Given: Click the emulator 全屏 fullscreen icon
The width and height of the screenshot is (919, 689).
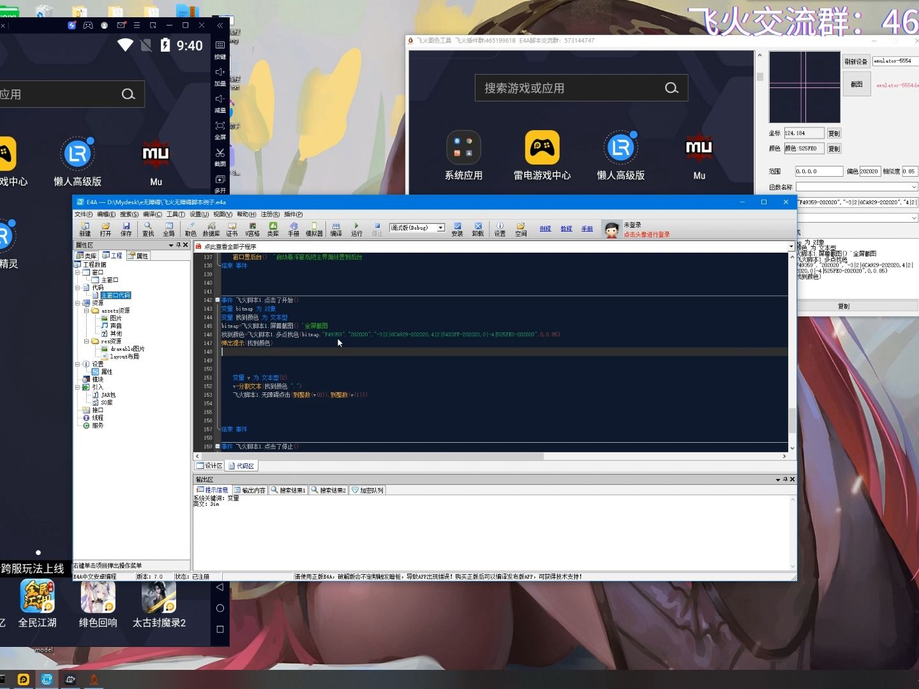Looking at the screenshot, I should tap(220, 130).
